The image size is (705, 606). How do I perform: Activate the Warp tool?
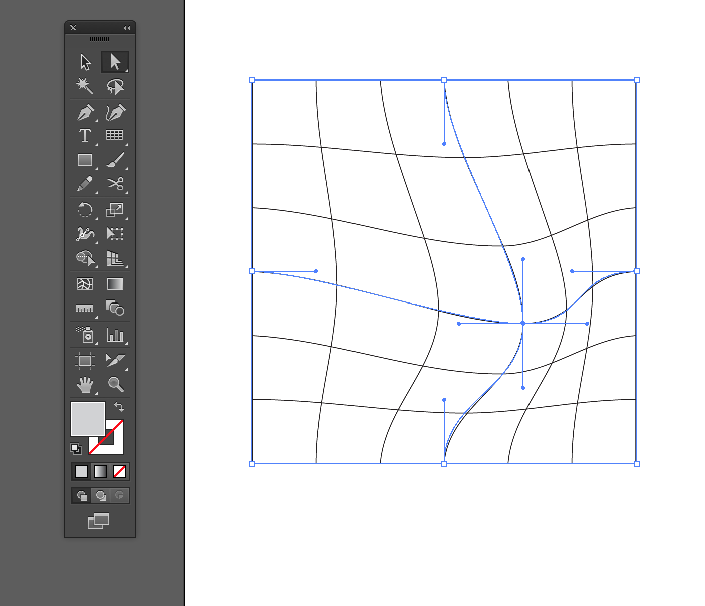tap(85, 234)
